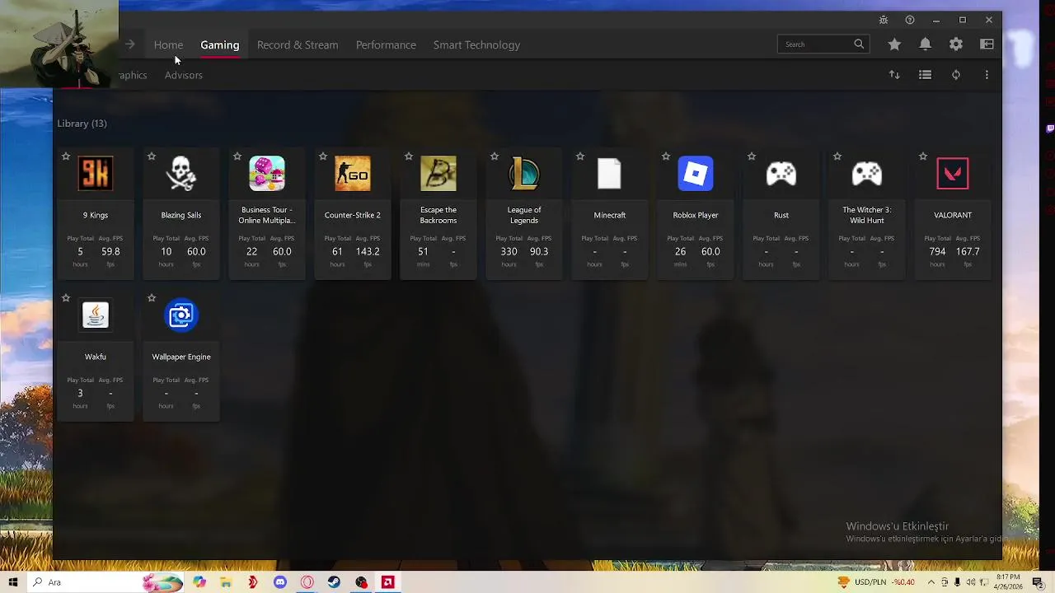Image resolution: width=1055 pixels, height=593 pixels.
Task: Open File Explorer from the taskbar
Action: (226, 582)
